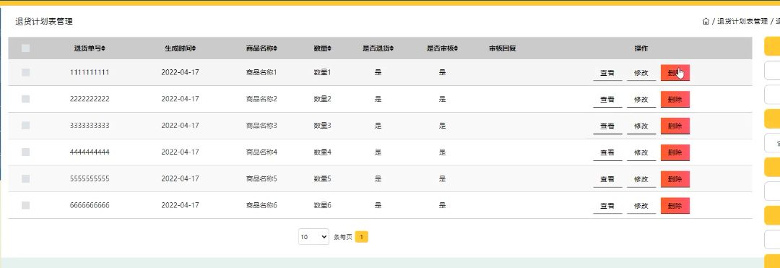Click 2022-04-17 date in 1111111111 row
780x268 pixels.
180,72
